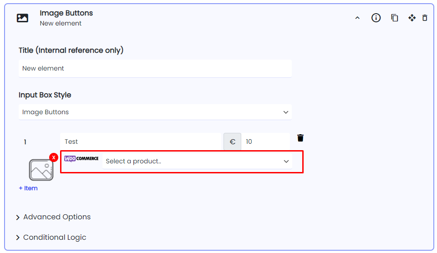Remove image with red X badge
This screenshot has height=253, width=437.
point(54,157)
